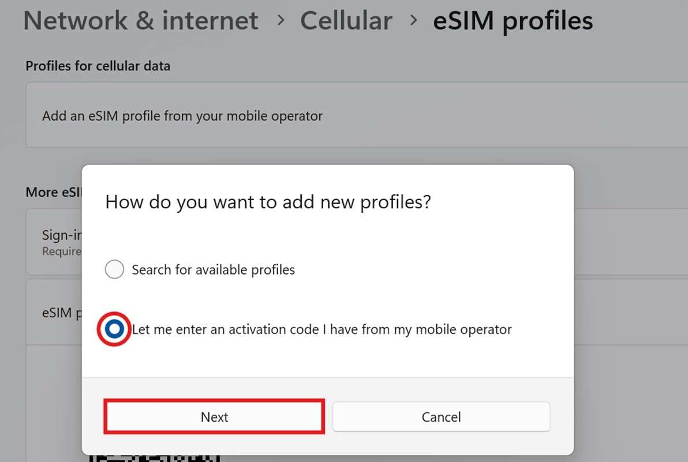Viewport: 688px width, 462px height.
Task: Select the activation code radio button
Action: 114,329
